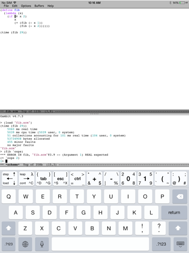Tap the D key
This screenshot has height=253, width=189.
(x=49, y=212)
